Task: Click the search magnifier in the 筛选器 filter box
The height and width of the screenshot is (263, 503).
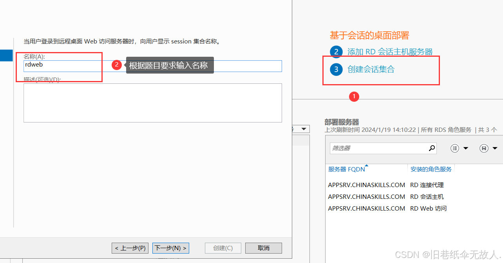Action: point(431,148)
